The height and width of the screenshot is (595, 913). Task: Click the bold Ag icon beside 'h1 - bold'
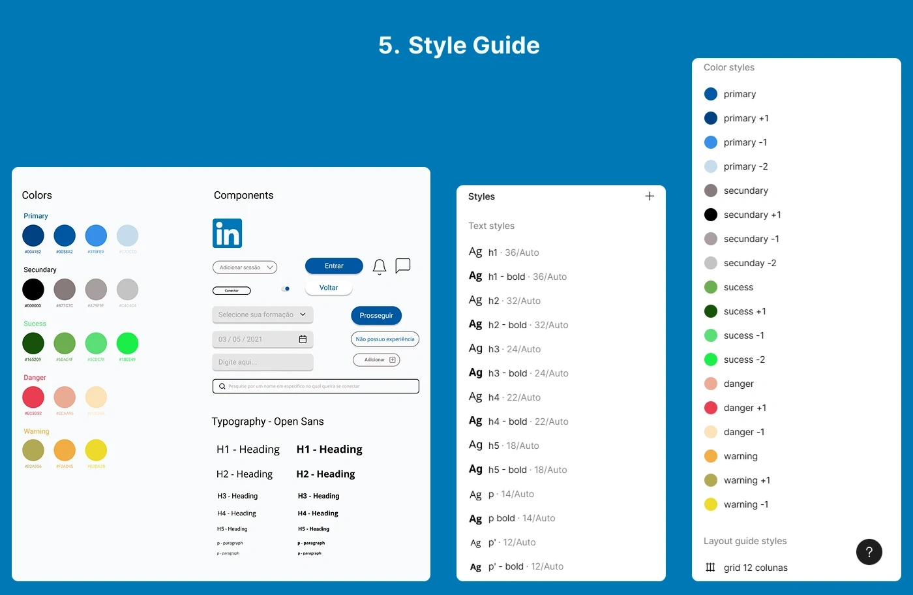(x=475, y=276)
